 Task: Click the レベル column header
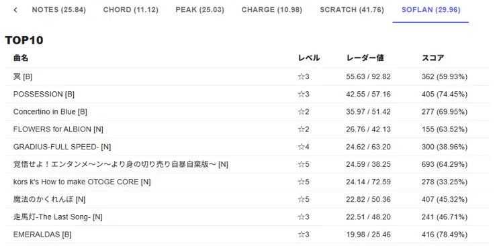pyautogui.click(x=309, y=58)
